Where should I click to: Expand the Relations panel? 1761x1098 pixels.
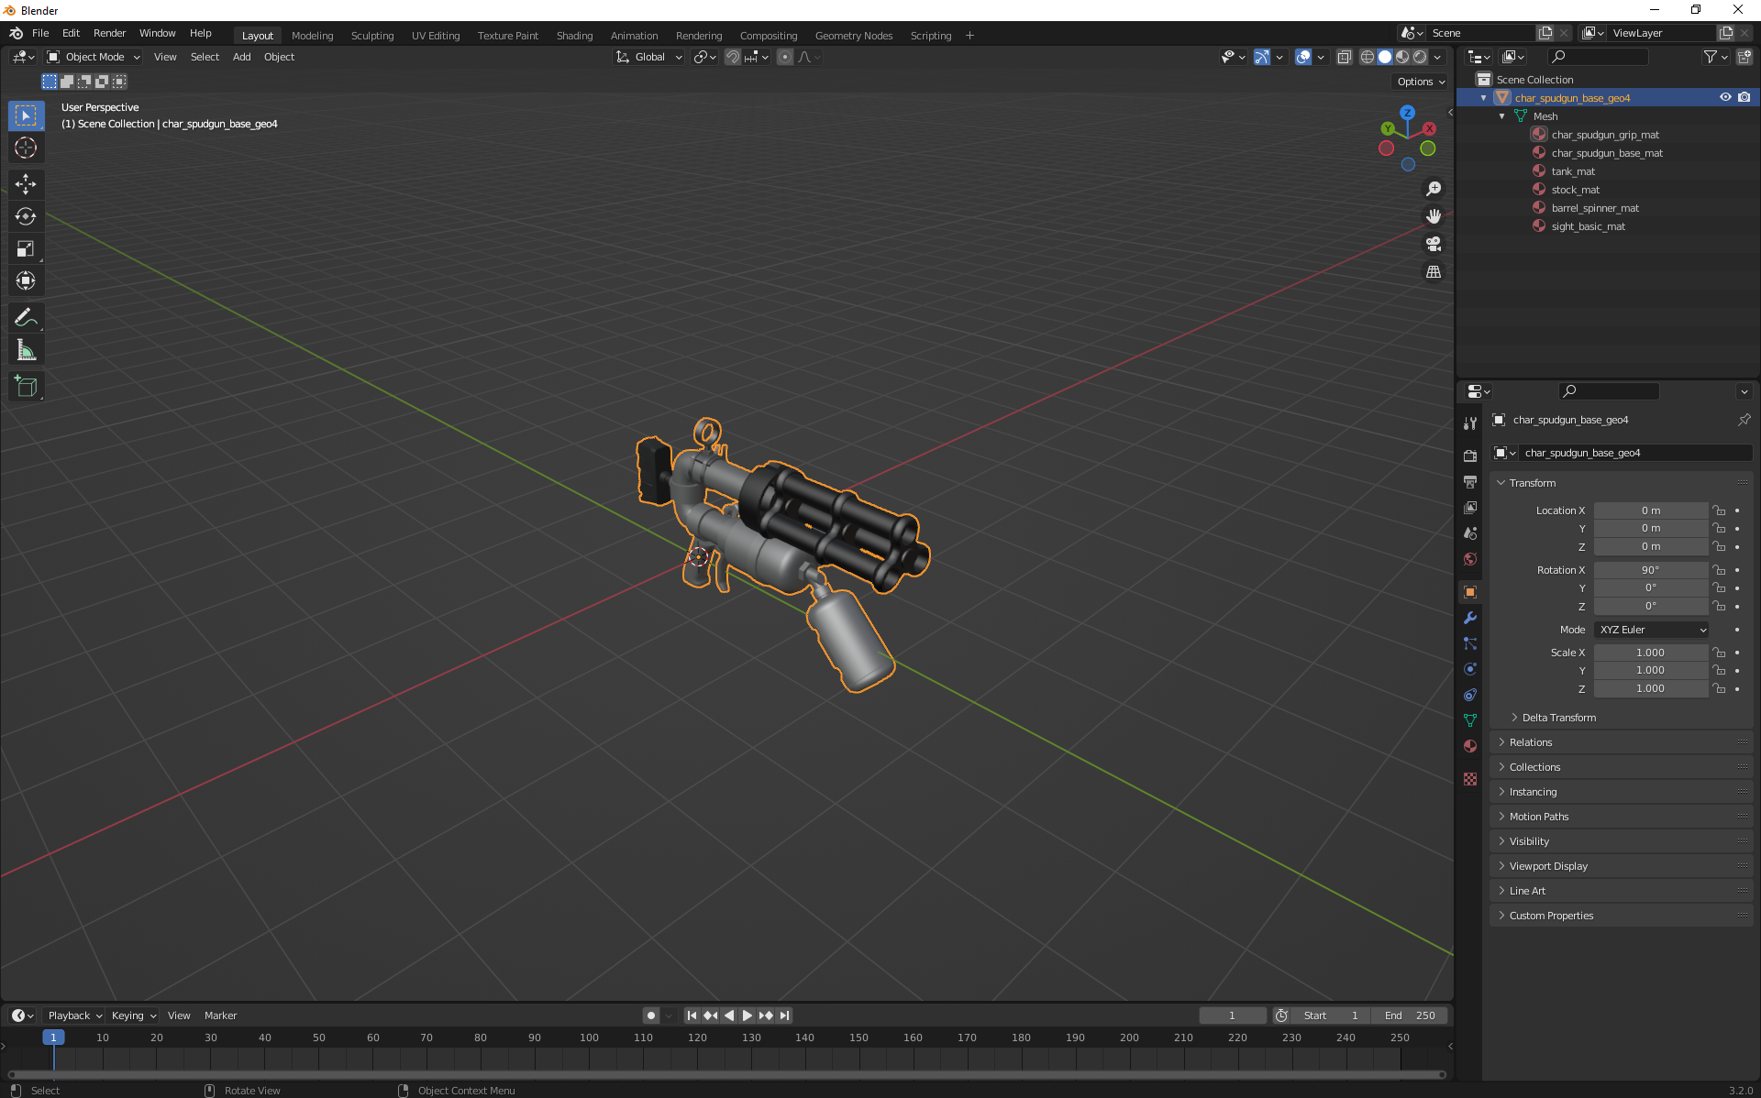coord(1622,742)
